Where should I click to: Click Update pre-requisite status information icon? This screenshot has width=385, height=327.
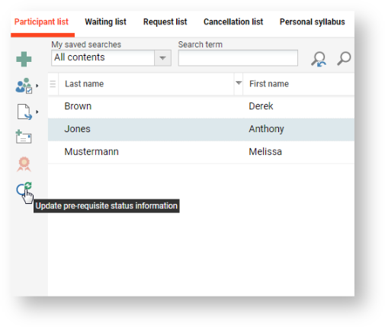pyautogui.click(x=24, y=189)
